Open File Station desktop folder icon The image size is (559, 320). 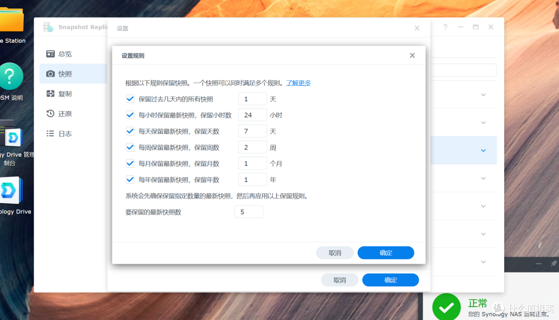12,20
